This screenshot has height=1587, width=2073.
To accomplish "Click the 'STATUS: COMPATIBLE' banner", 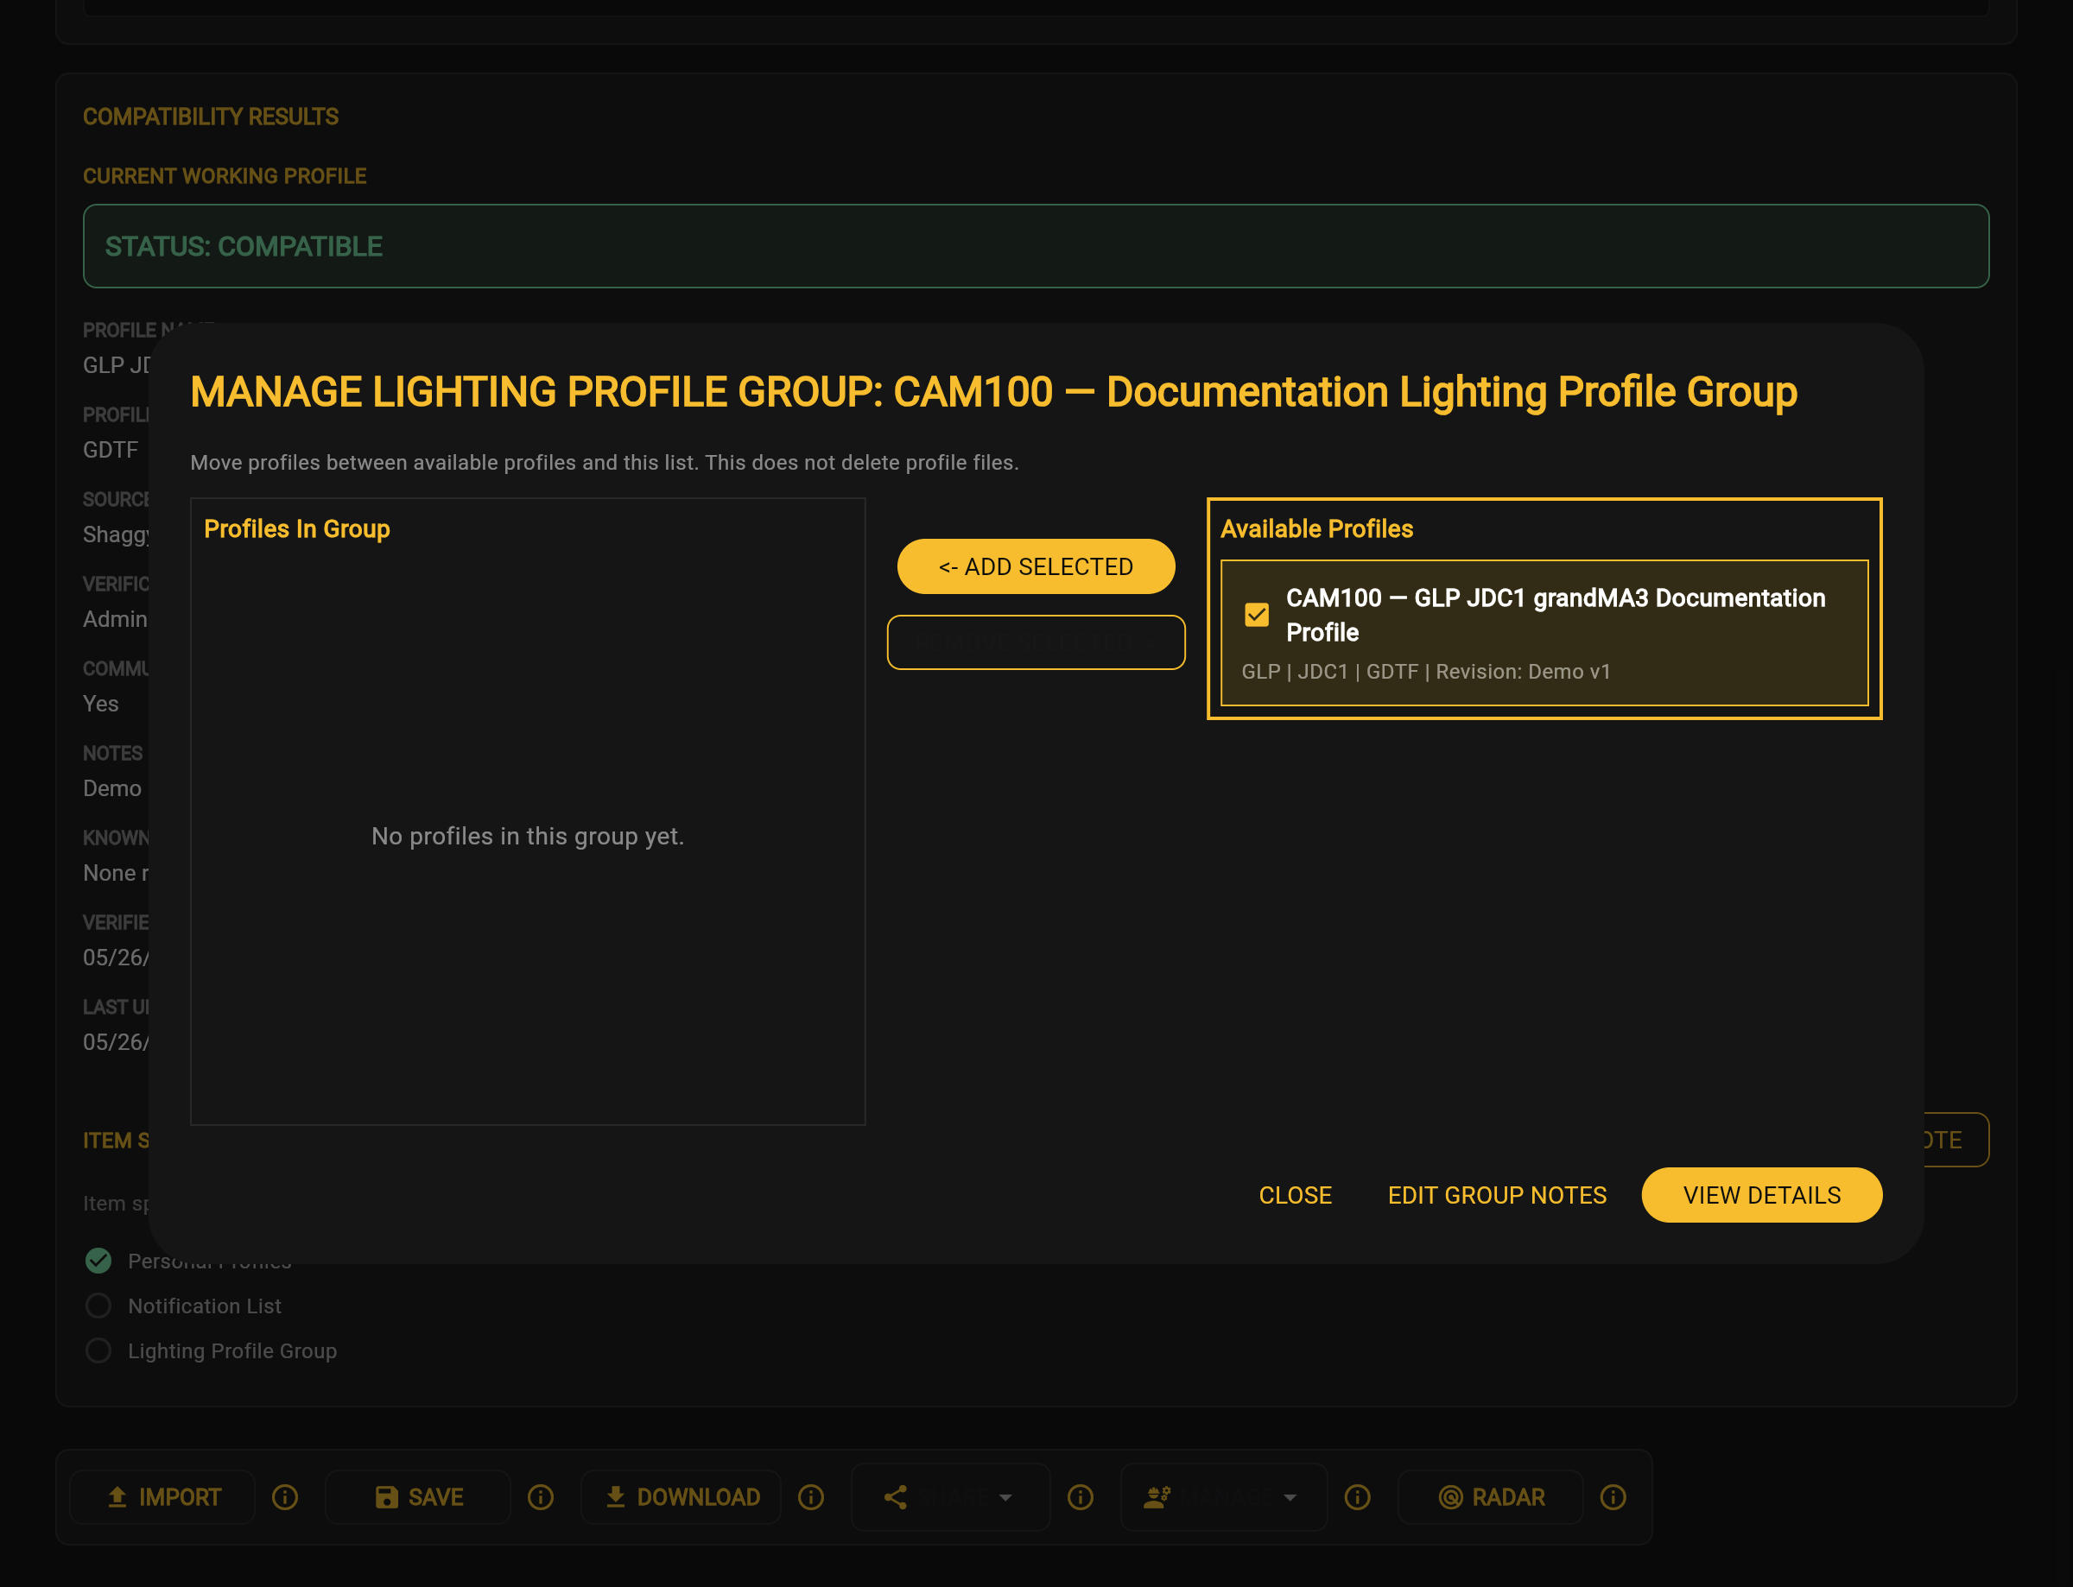I will tap(1036, 247).
